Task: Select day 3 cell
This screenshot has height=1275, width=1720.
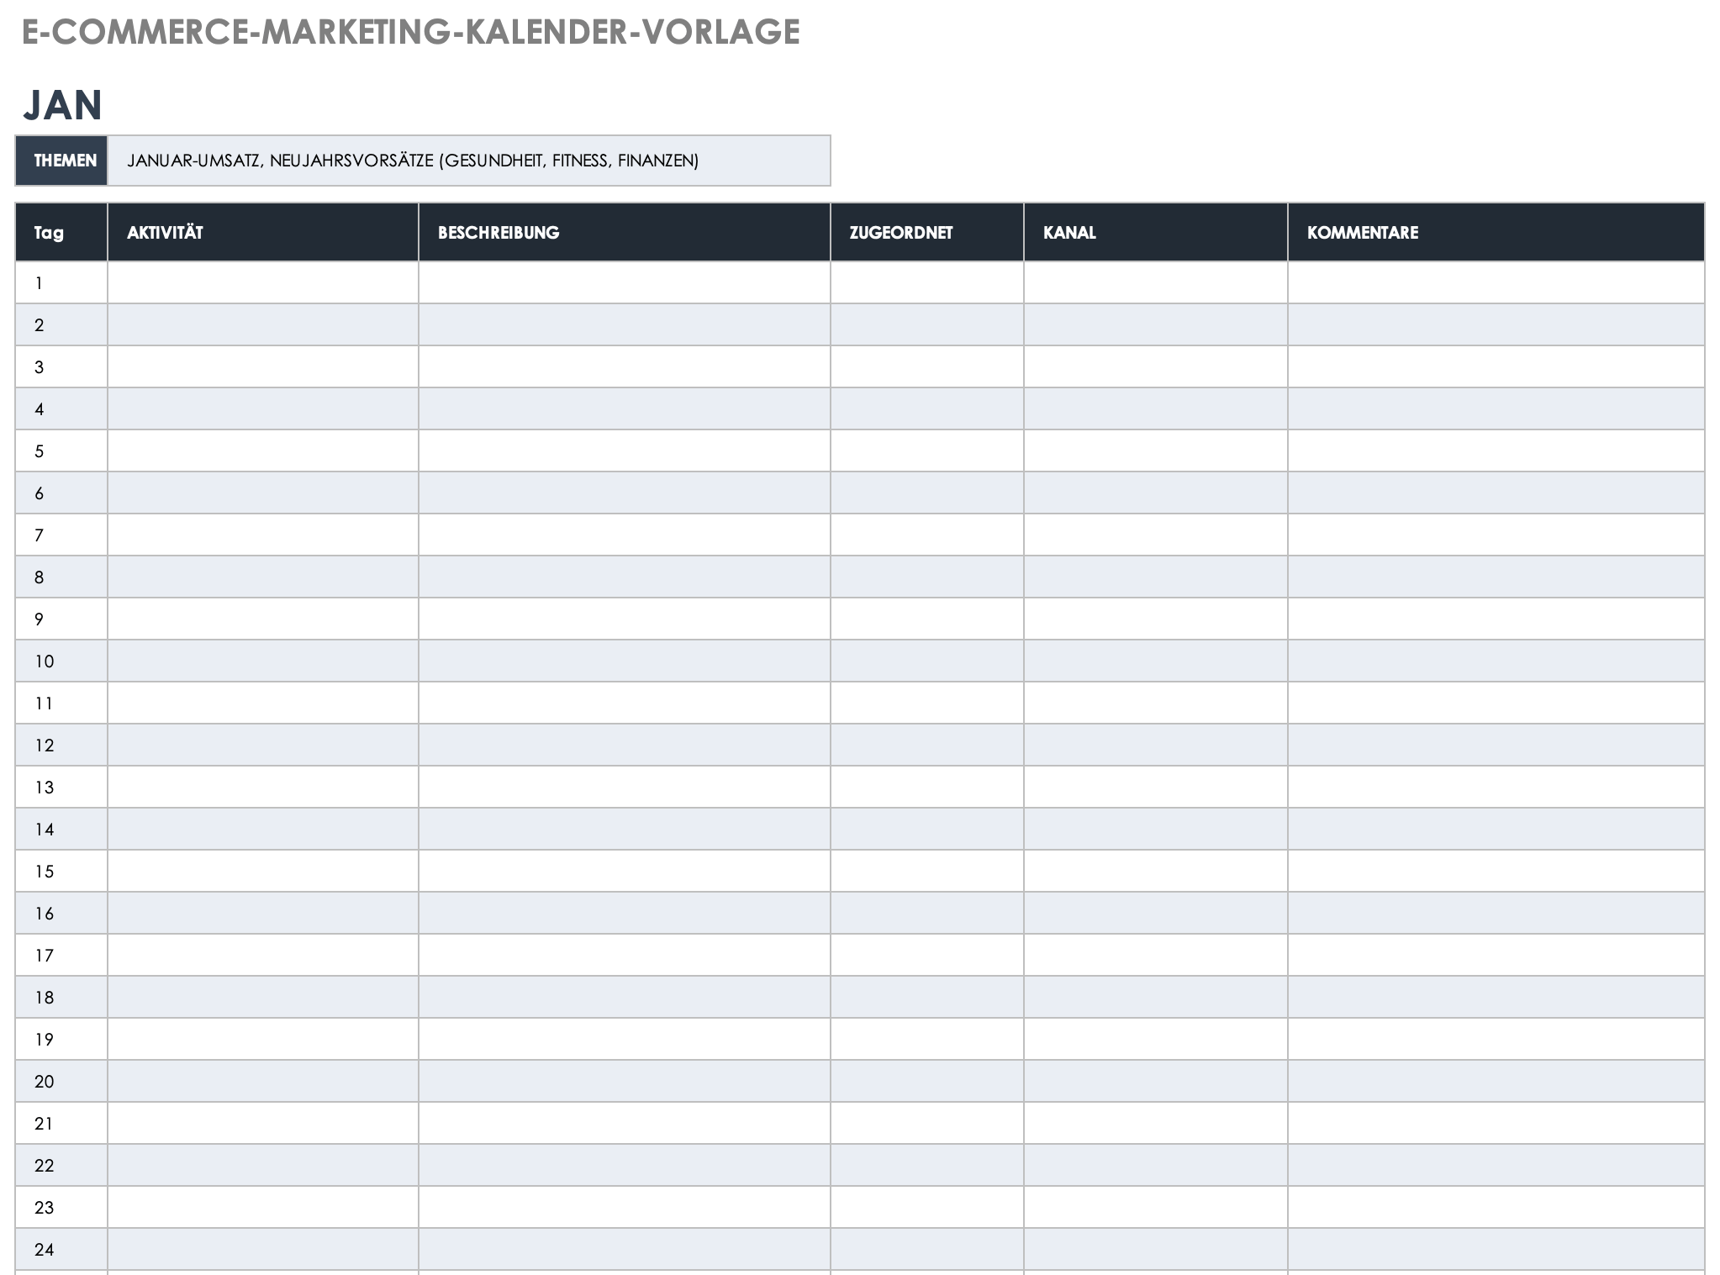Action: [61, 367]
